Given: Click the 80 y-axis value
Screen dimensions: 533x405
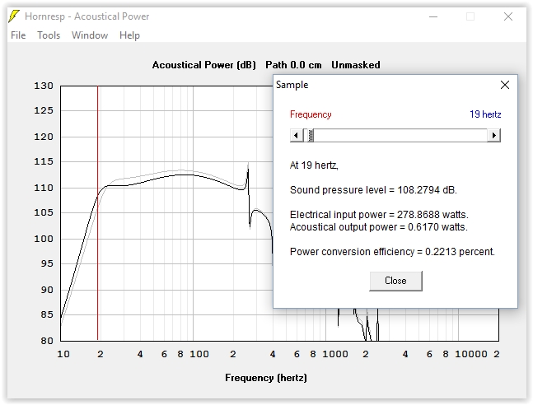Looking at the screenshot, I should pos(47,341).
